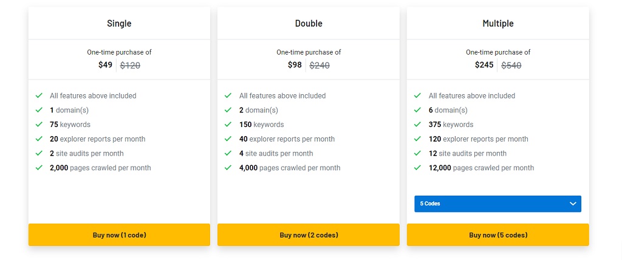Screen dimensions: 622x260
Task: Click the checkmark beside 150 keywords
Action: [228, 125]
